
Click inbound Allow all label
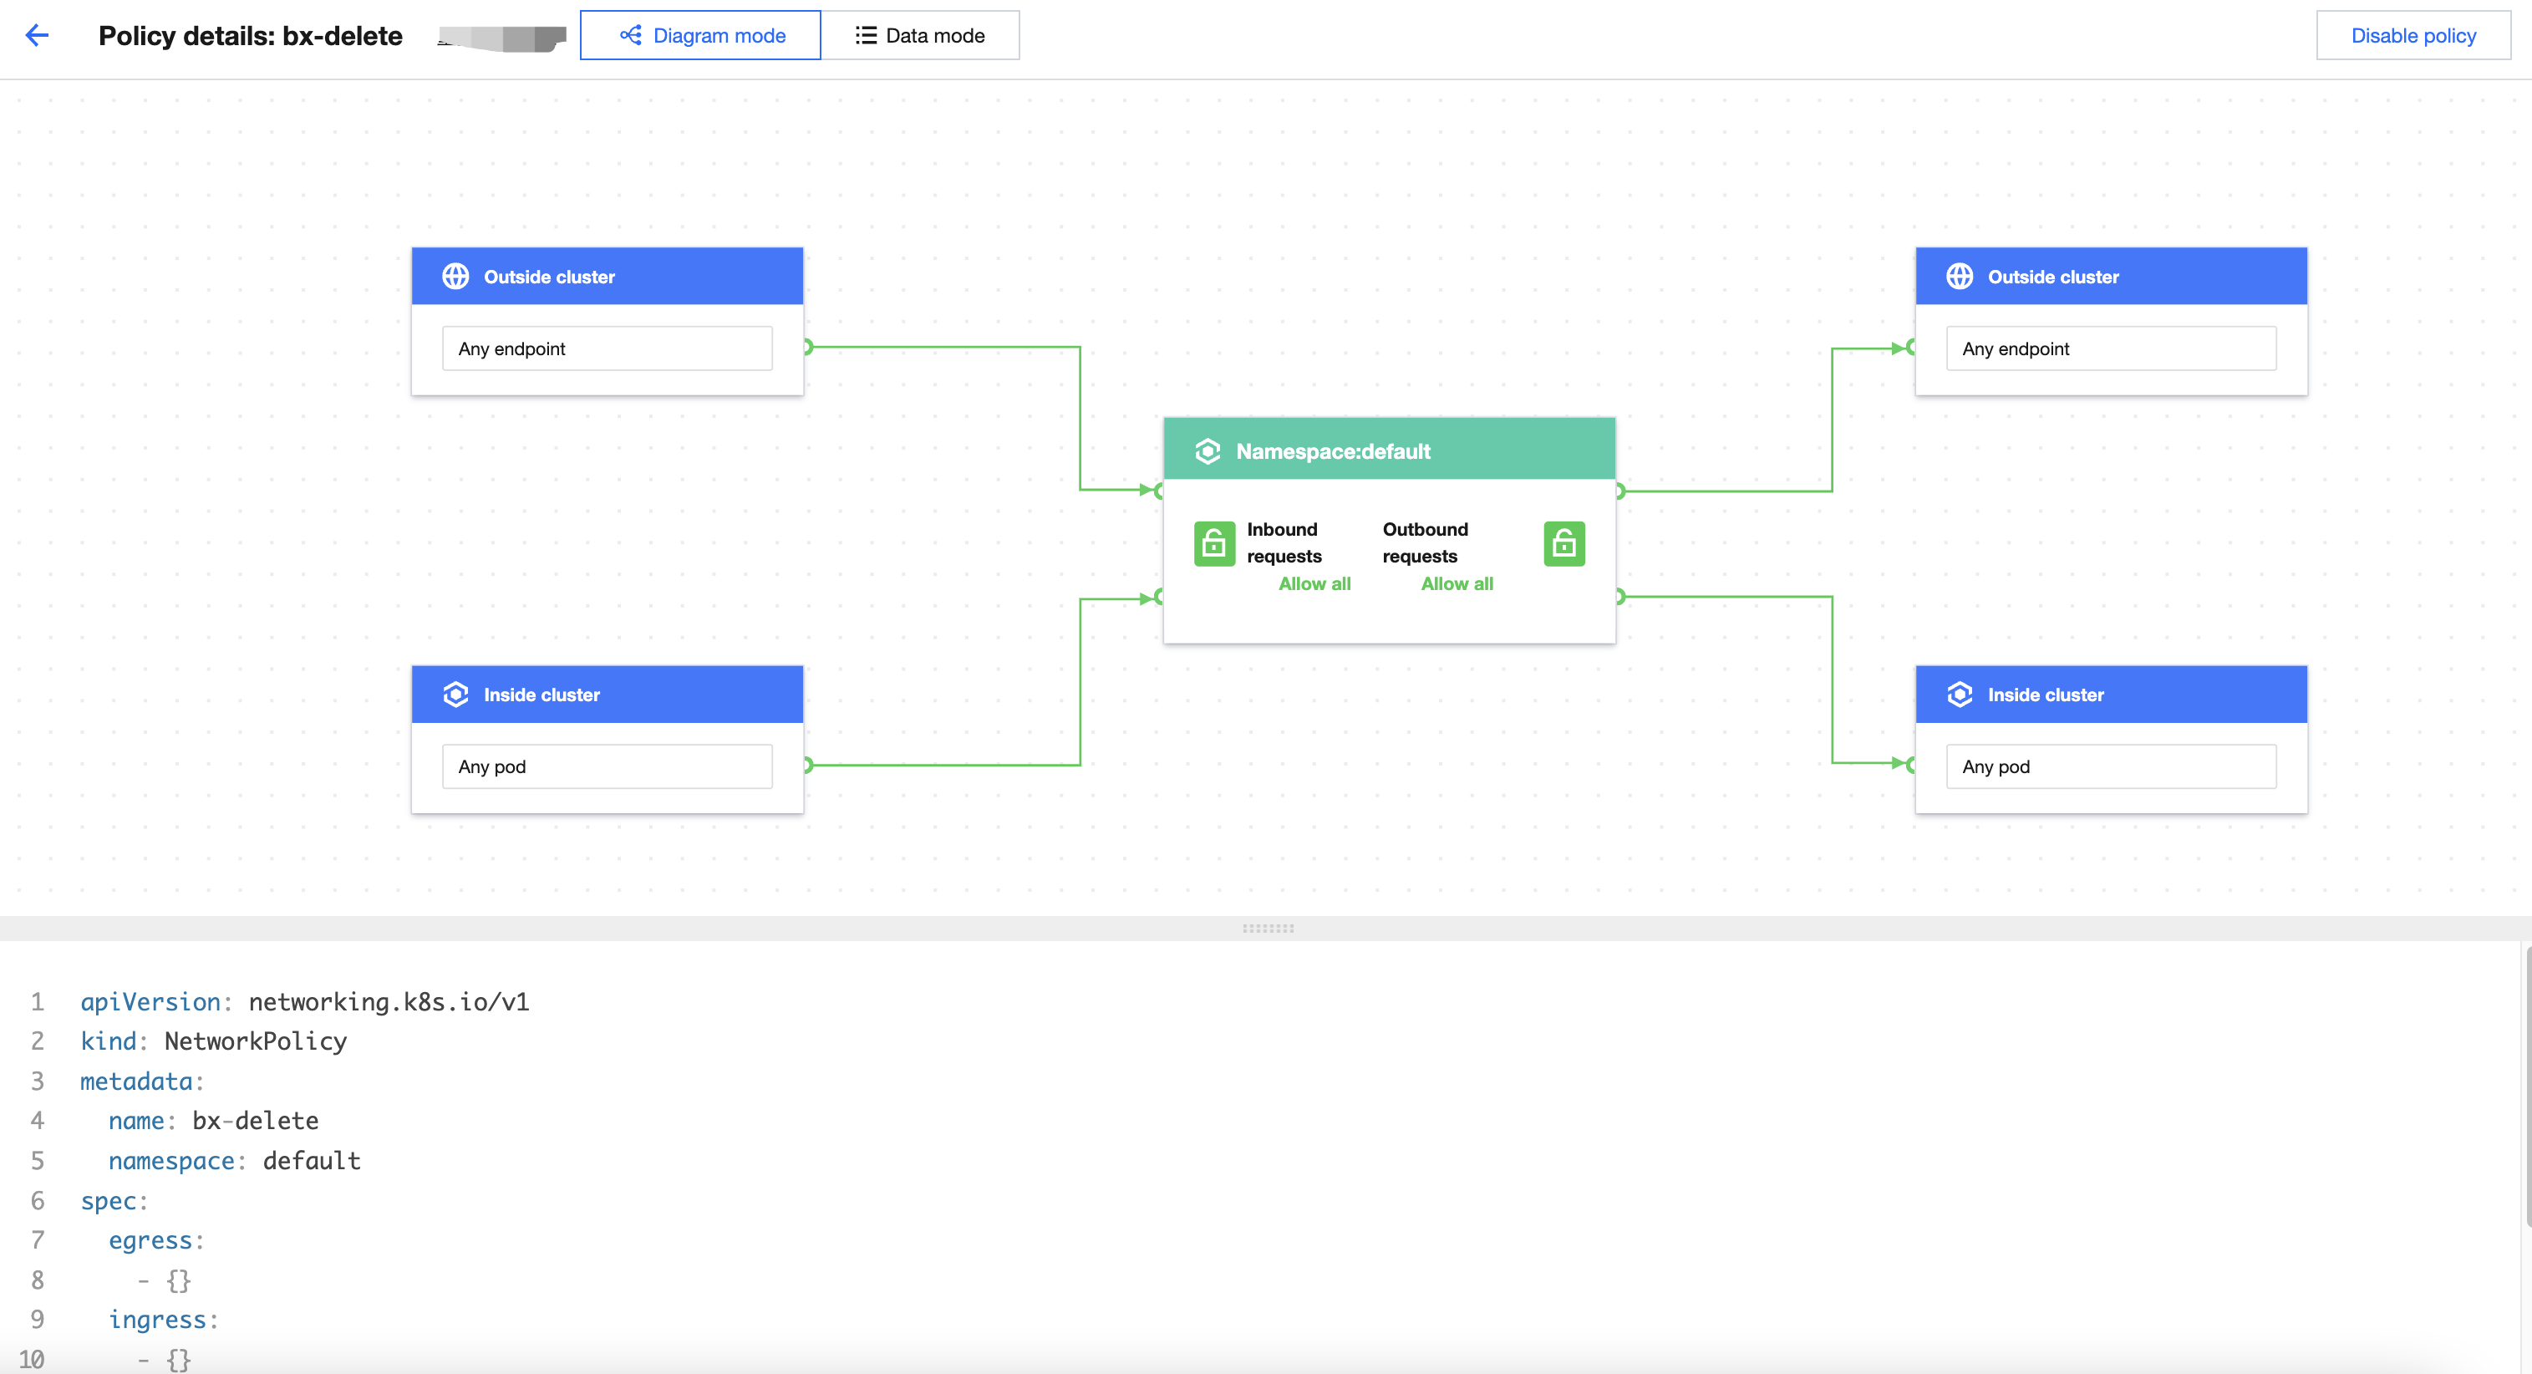tap(1314, 584)
